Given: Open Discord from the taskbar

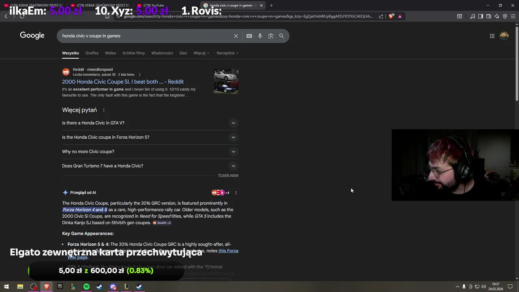Looking at the screenshot, I should coord(113,287).
